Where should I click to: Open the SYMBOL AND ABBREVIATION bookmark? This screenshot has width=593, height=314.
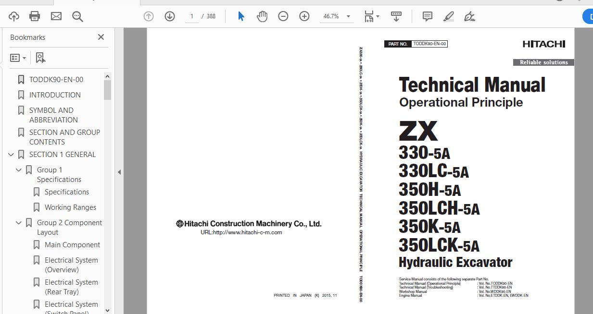point(53,115)
